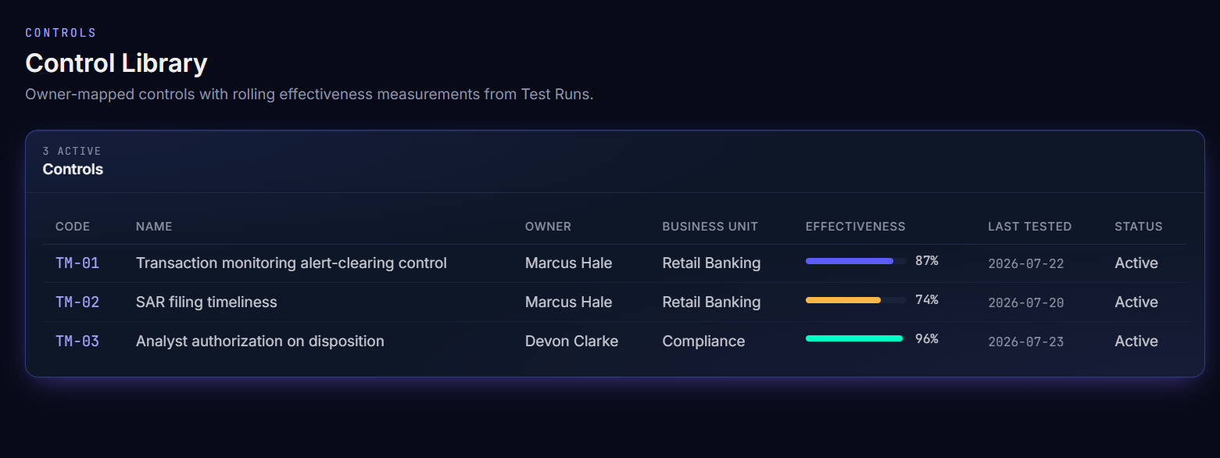This screenshot has width=1220, height=458.
Task: Click the 2026-07-22 last tested date
Action: click(1026, 264)
